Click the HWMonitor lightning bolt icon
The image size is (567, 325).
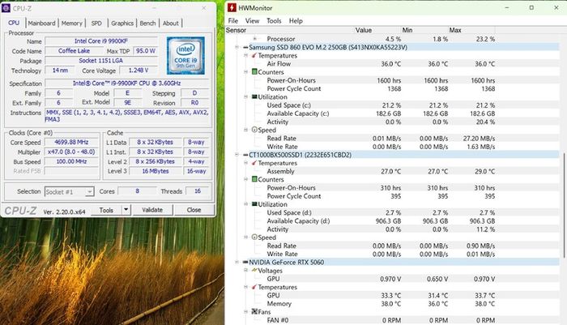click(232, 7)
